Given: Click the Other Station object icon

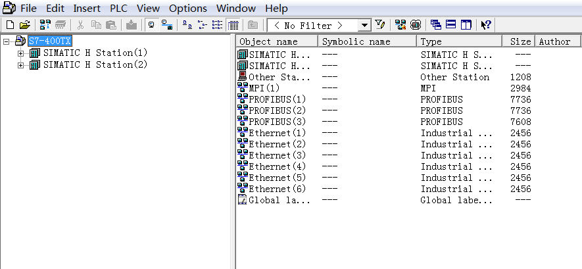Looking at the screenshot, I should pyautogui.click(x=243, y=77).
